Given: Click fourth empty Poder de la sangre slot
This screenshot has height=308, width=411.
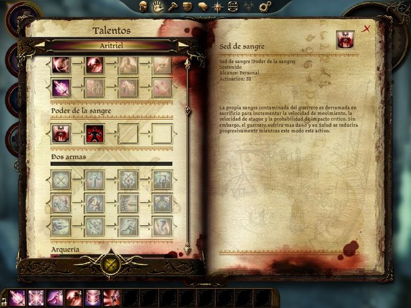Looking at the screenshot, I should (162, 133).
